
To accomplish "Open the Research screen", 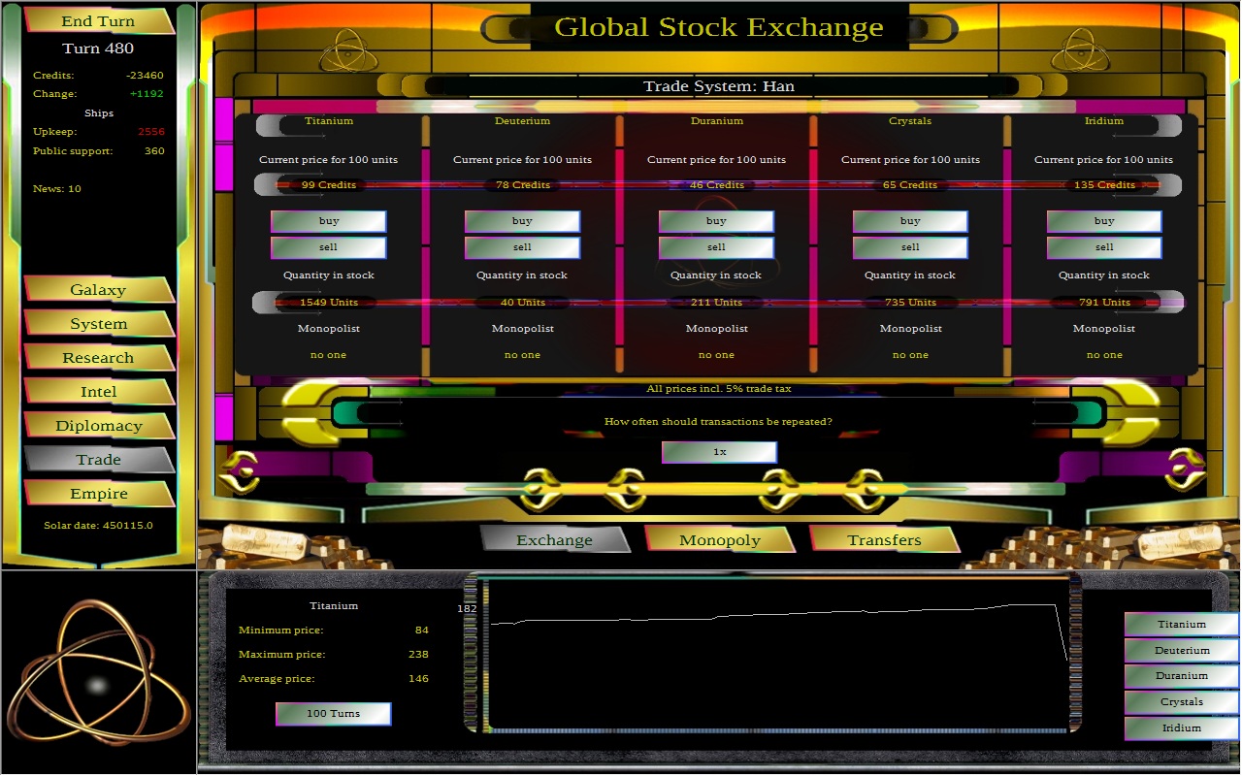I will 98,358.
